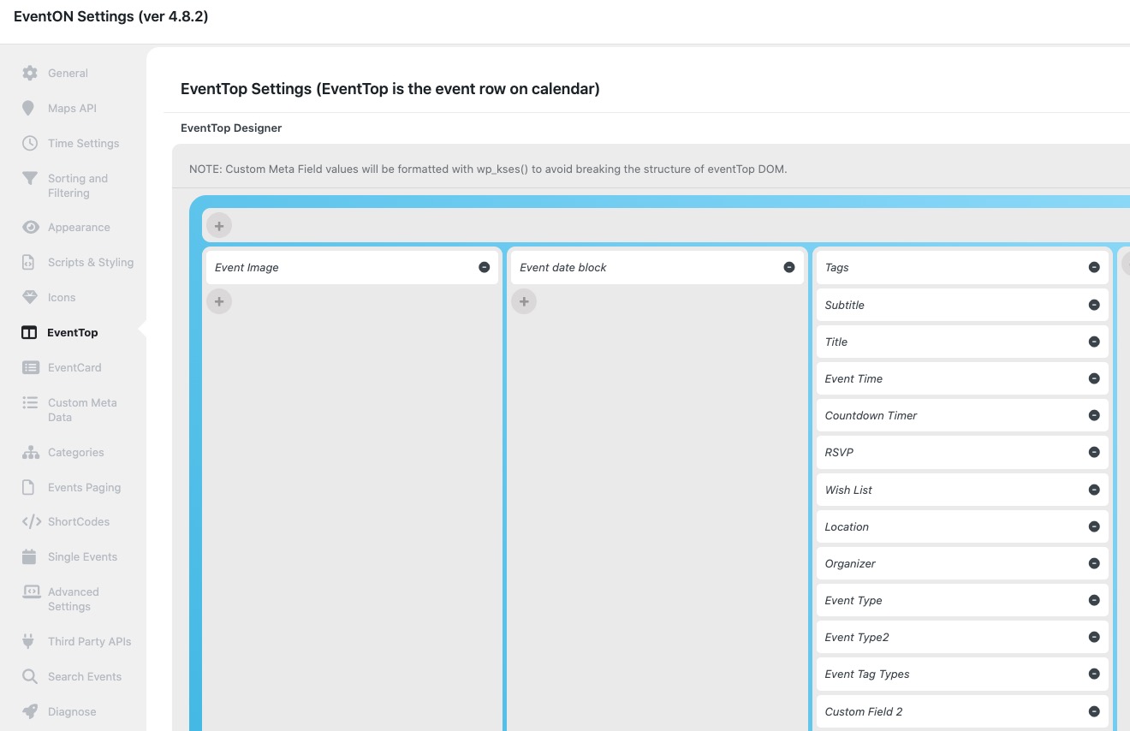Image resolution: width=1130 pixels, height=731 pixels.
Task: Switch to the Icons settings tab
Action: tap(62, 297)
